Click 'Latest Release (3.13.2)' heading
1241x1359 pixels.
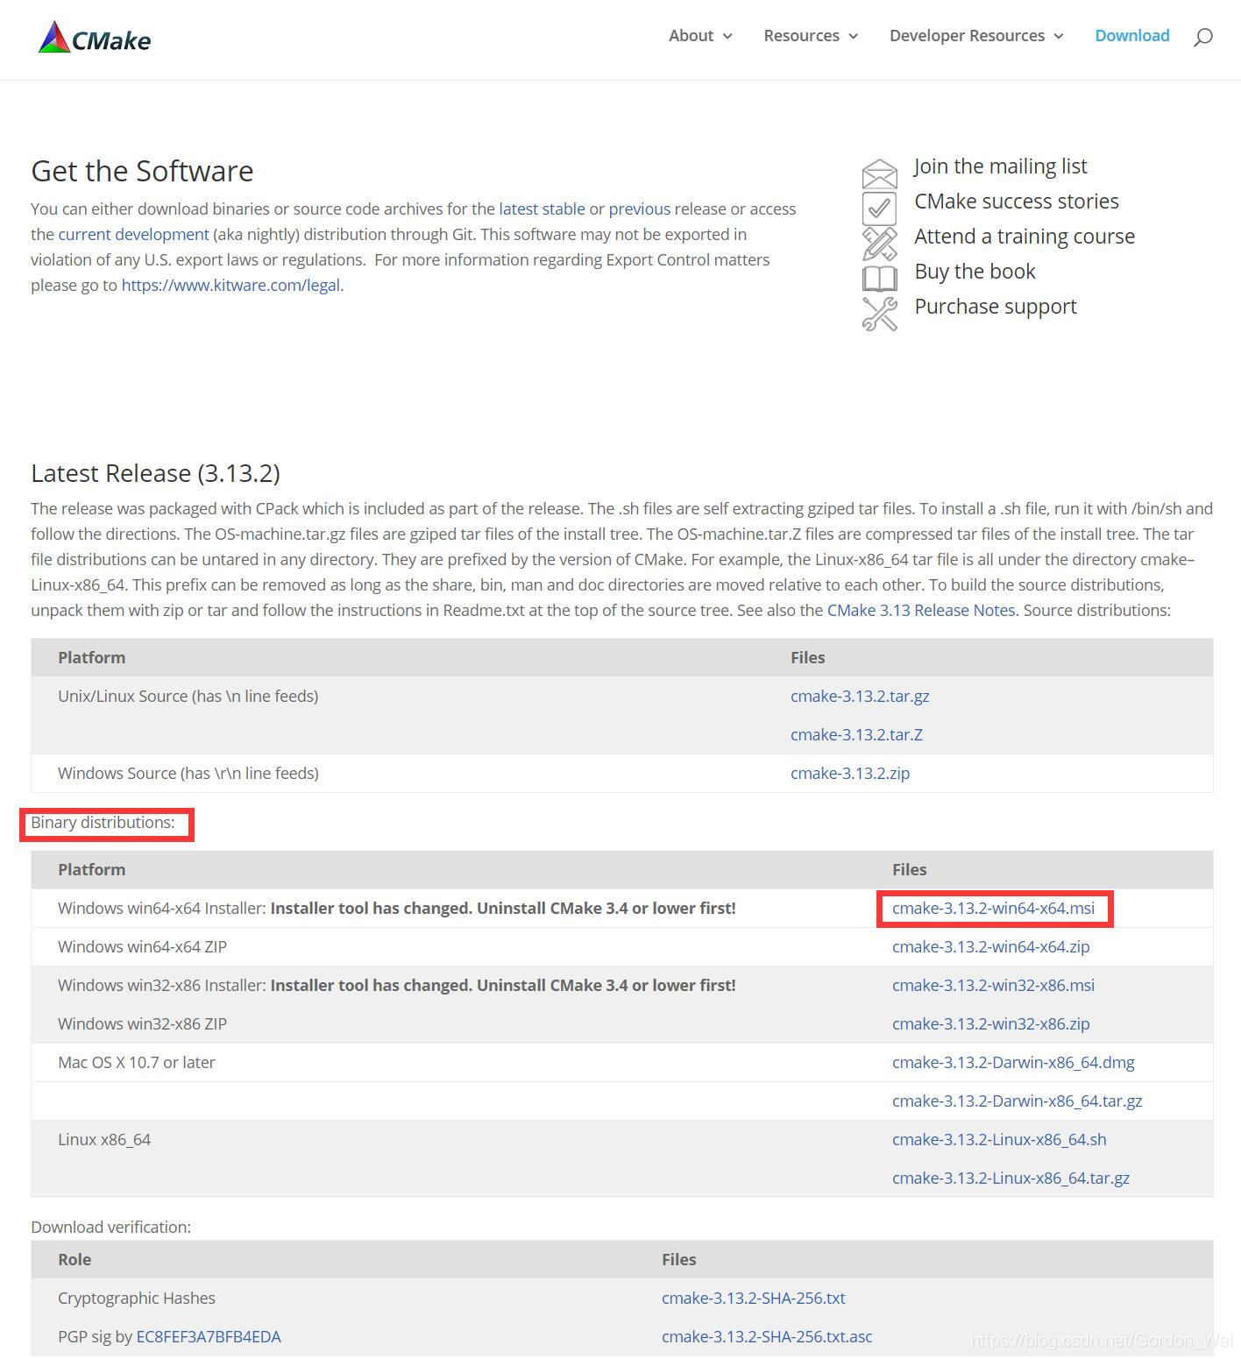coord(155,473)
